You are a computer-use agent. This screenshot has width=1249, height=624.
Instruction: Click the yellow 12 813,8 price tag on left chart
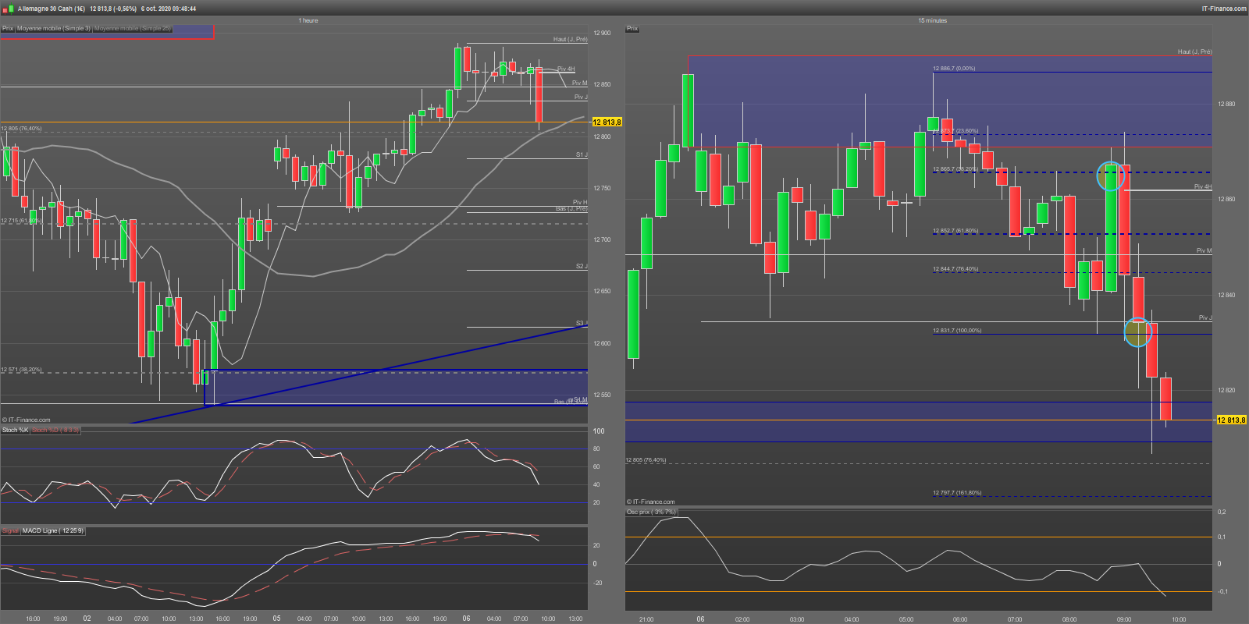[x=607, y=122]
